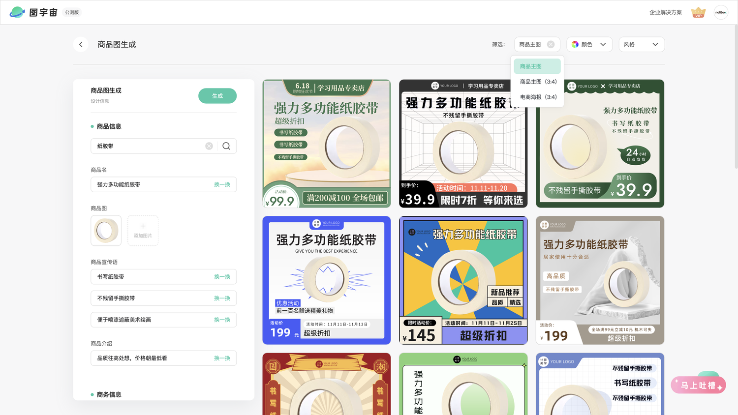Click the 商务信息 section heading
This screenshot has height=415, width=738.
(109, 394)
